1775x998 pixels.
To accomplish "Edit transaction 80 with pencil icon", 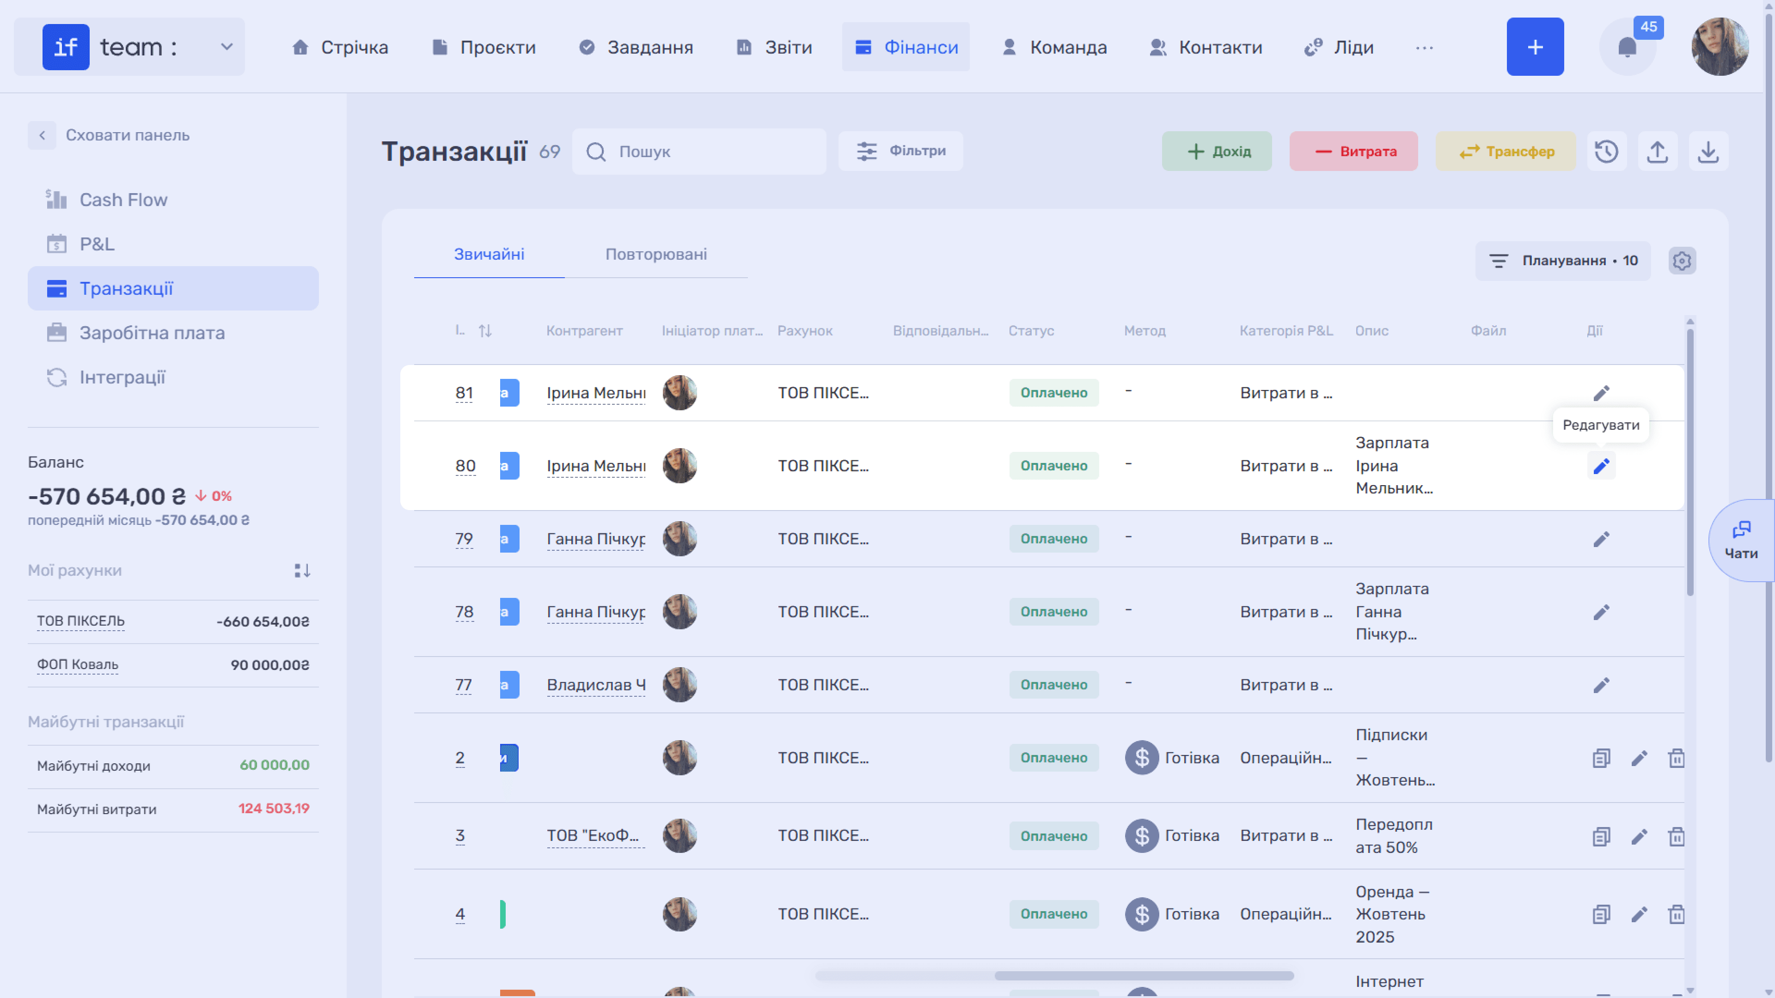I will click(x=1601, y=466).
